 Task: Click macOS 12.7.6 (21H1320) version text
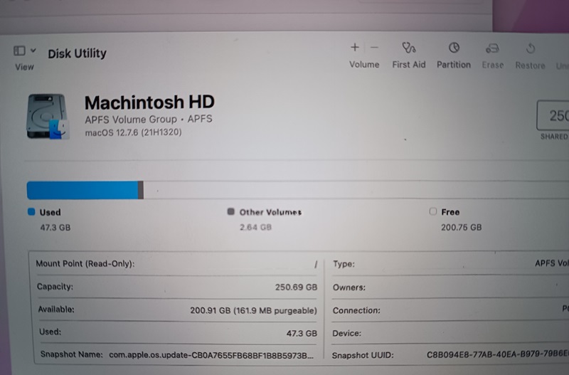coord(133,132)
